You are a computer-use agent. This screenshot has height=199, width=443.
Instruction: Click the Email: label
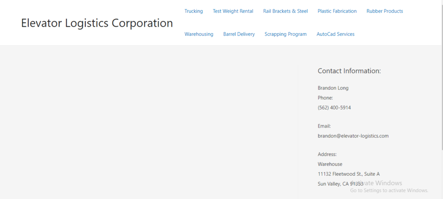click(324, 126)
